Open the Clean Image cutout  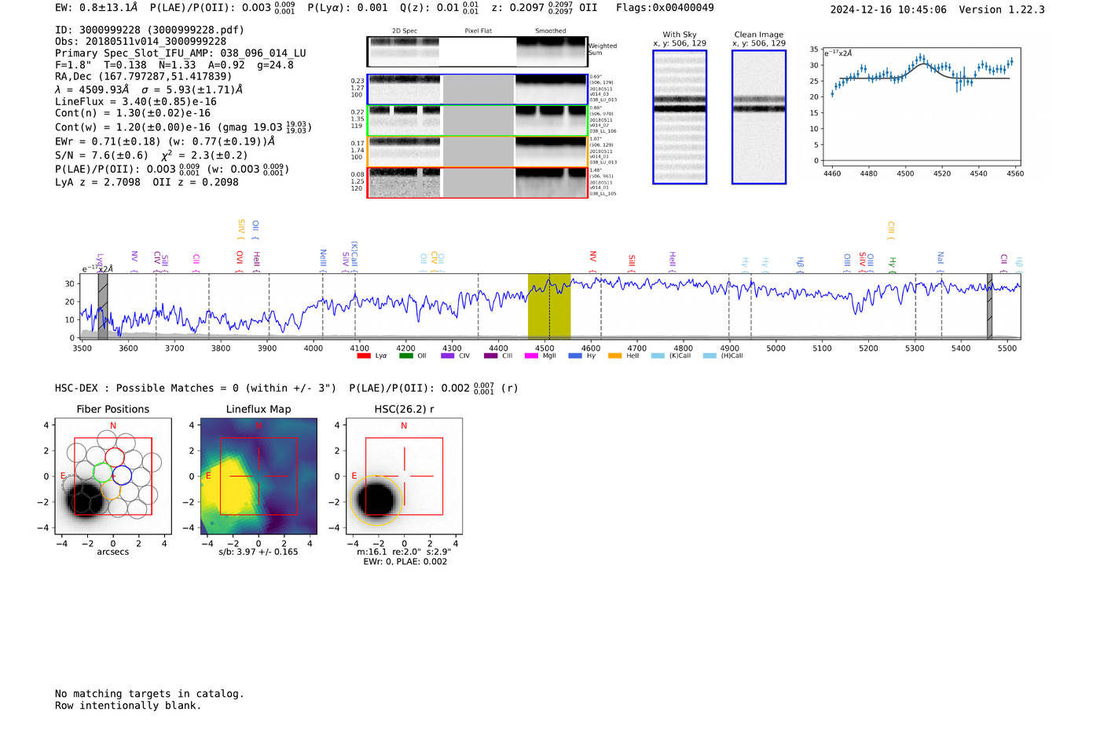pyautogui.click(x=759, y=117)
